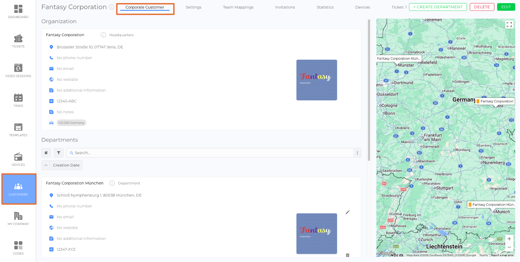Open the Tasks sidebar section
Viewport: 520px width, 262px height.
[x=18, y=100]
